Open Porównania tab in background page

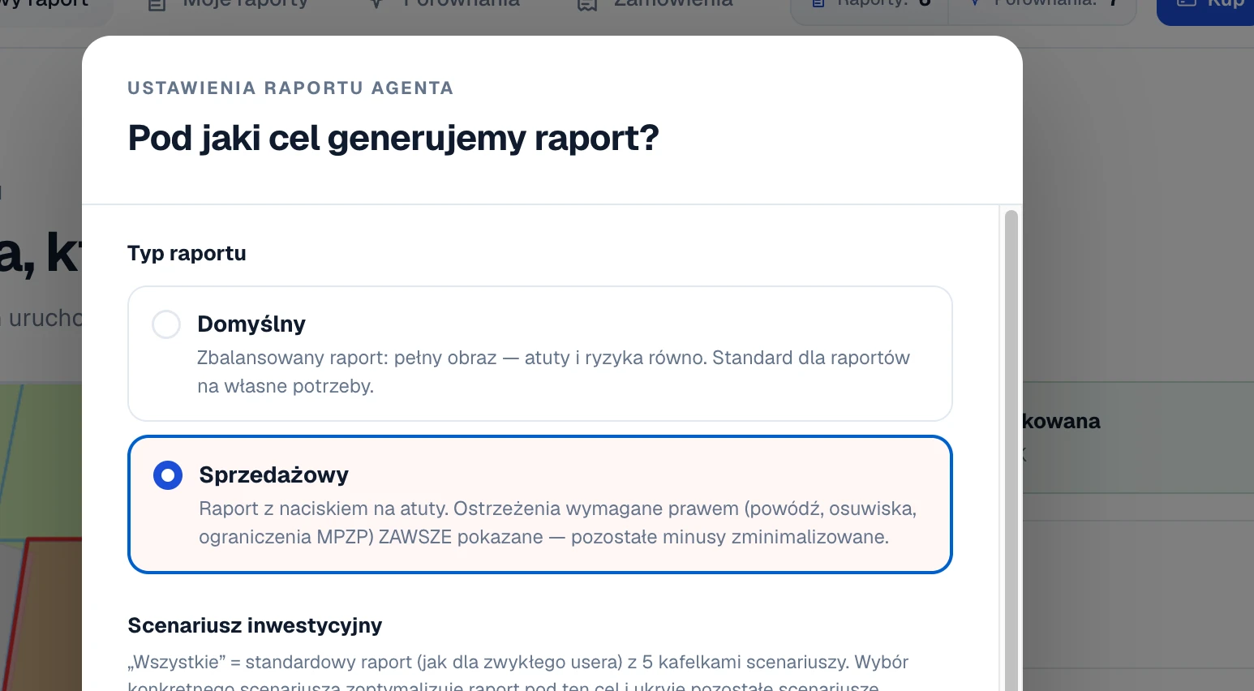click(444, 5)
